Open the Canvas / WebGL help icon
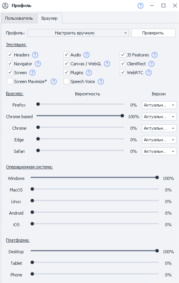 [x=107, y=64]
